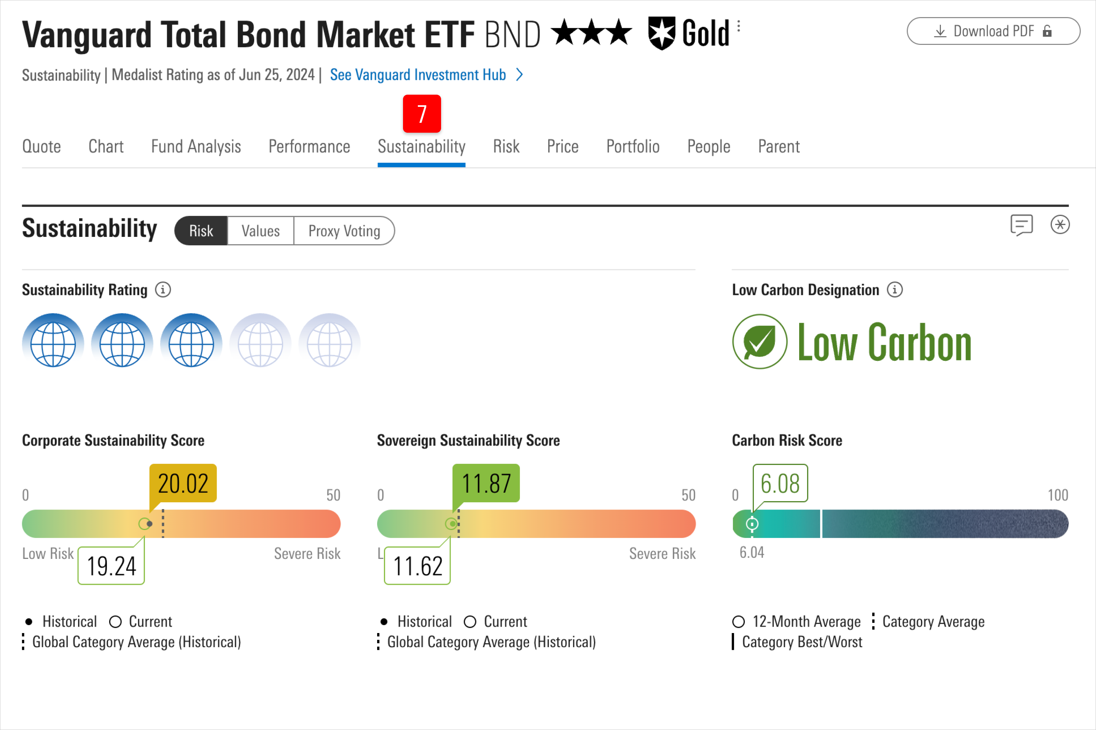Follow See Vanguard Investment Hub link
This screenshot has width=1096, height=730.
pyautogui.click(x=417, y=75)
